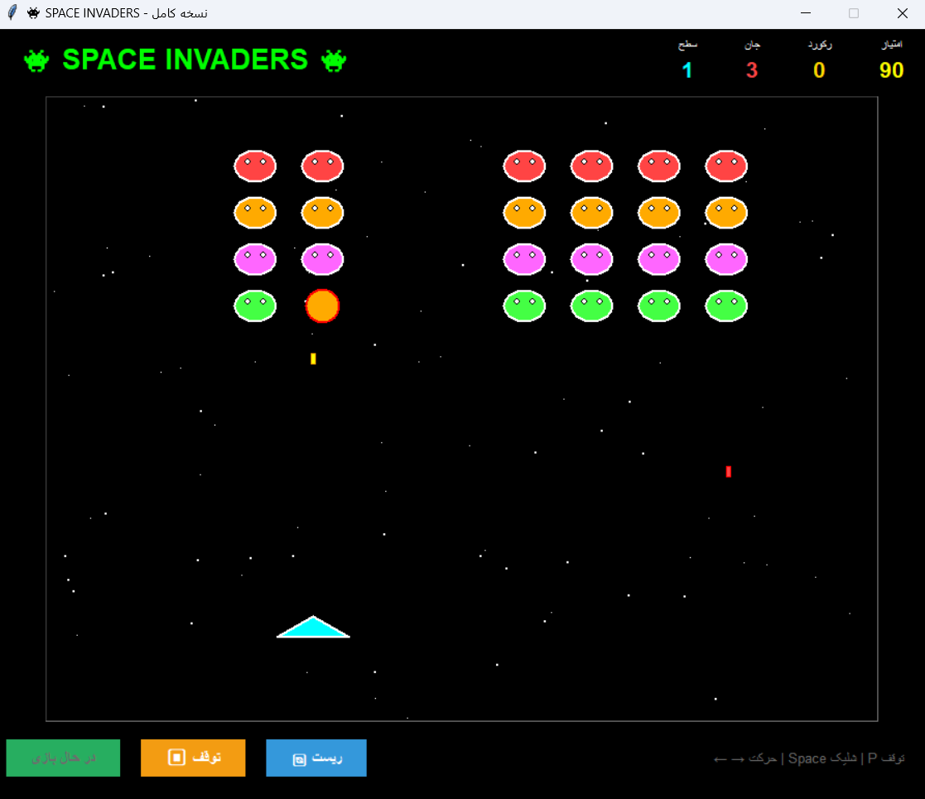This screenshot has width=925, height=799.
Task: Click the green invader in fourth column from right
Action: pyautogui.click(x=524, y=306)
